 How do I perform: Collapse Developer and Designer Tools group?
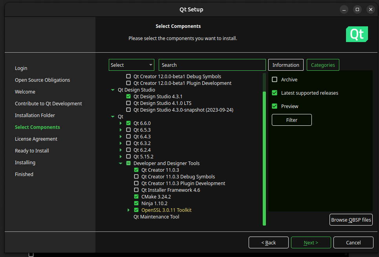click(121, 163)
